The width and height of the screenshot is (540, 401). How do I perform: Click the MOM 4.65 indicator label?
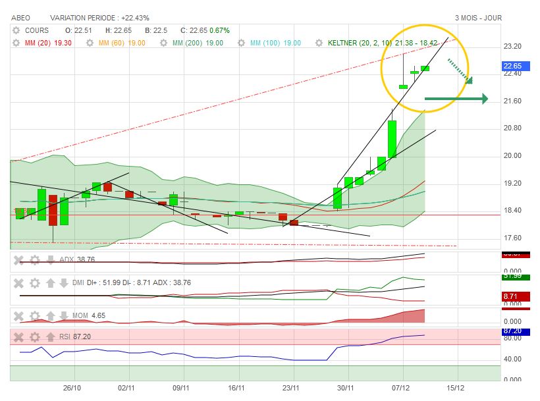pos(89,315)
